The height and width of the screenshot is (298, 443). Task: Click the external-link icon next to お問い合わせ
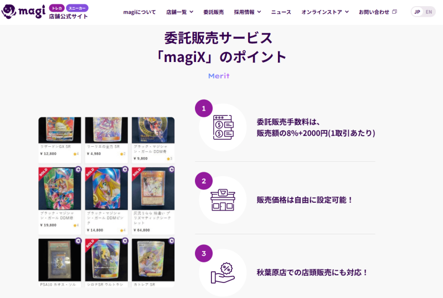[x=394, y=12]
